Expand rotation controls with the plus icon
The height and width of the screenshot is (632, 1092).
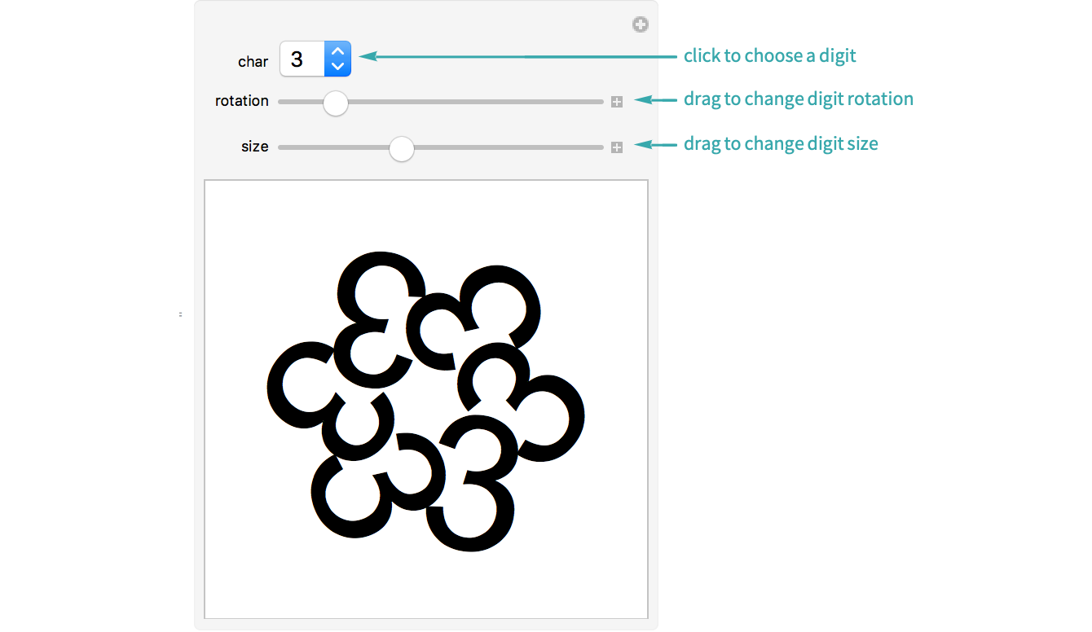tap(617, 102)
